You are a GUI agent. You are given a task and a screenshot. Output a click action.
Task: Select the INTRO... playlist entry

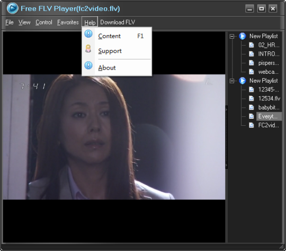269,54
